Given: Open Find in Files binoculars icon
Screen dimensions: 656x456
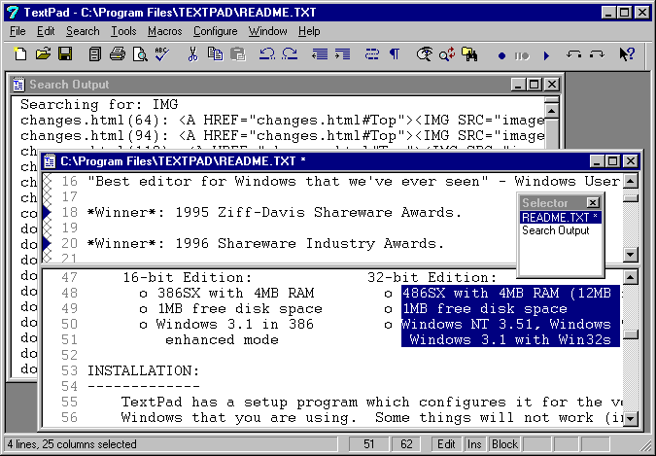Looking at the screenshot, I should pyautogui.click(x=469, y=54).
